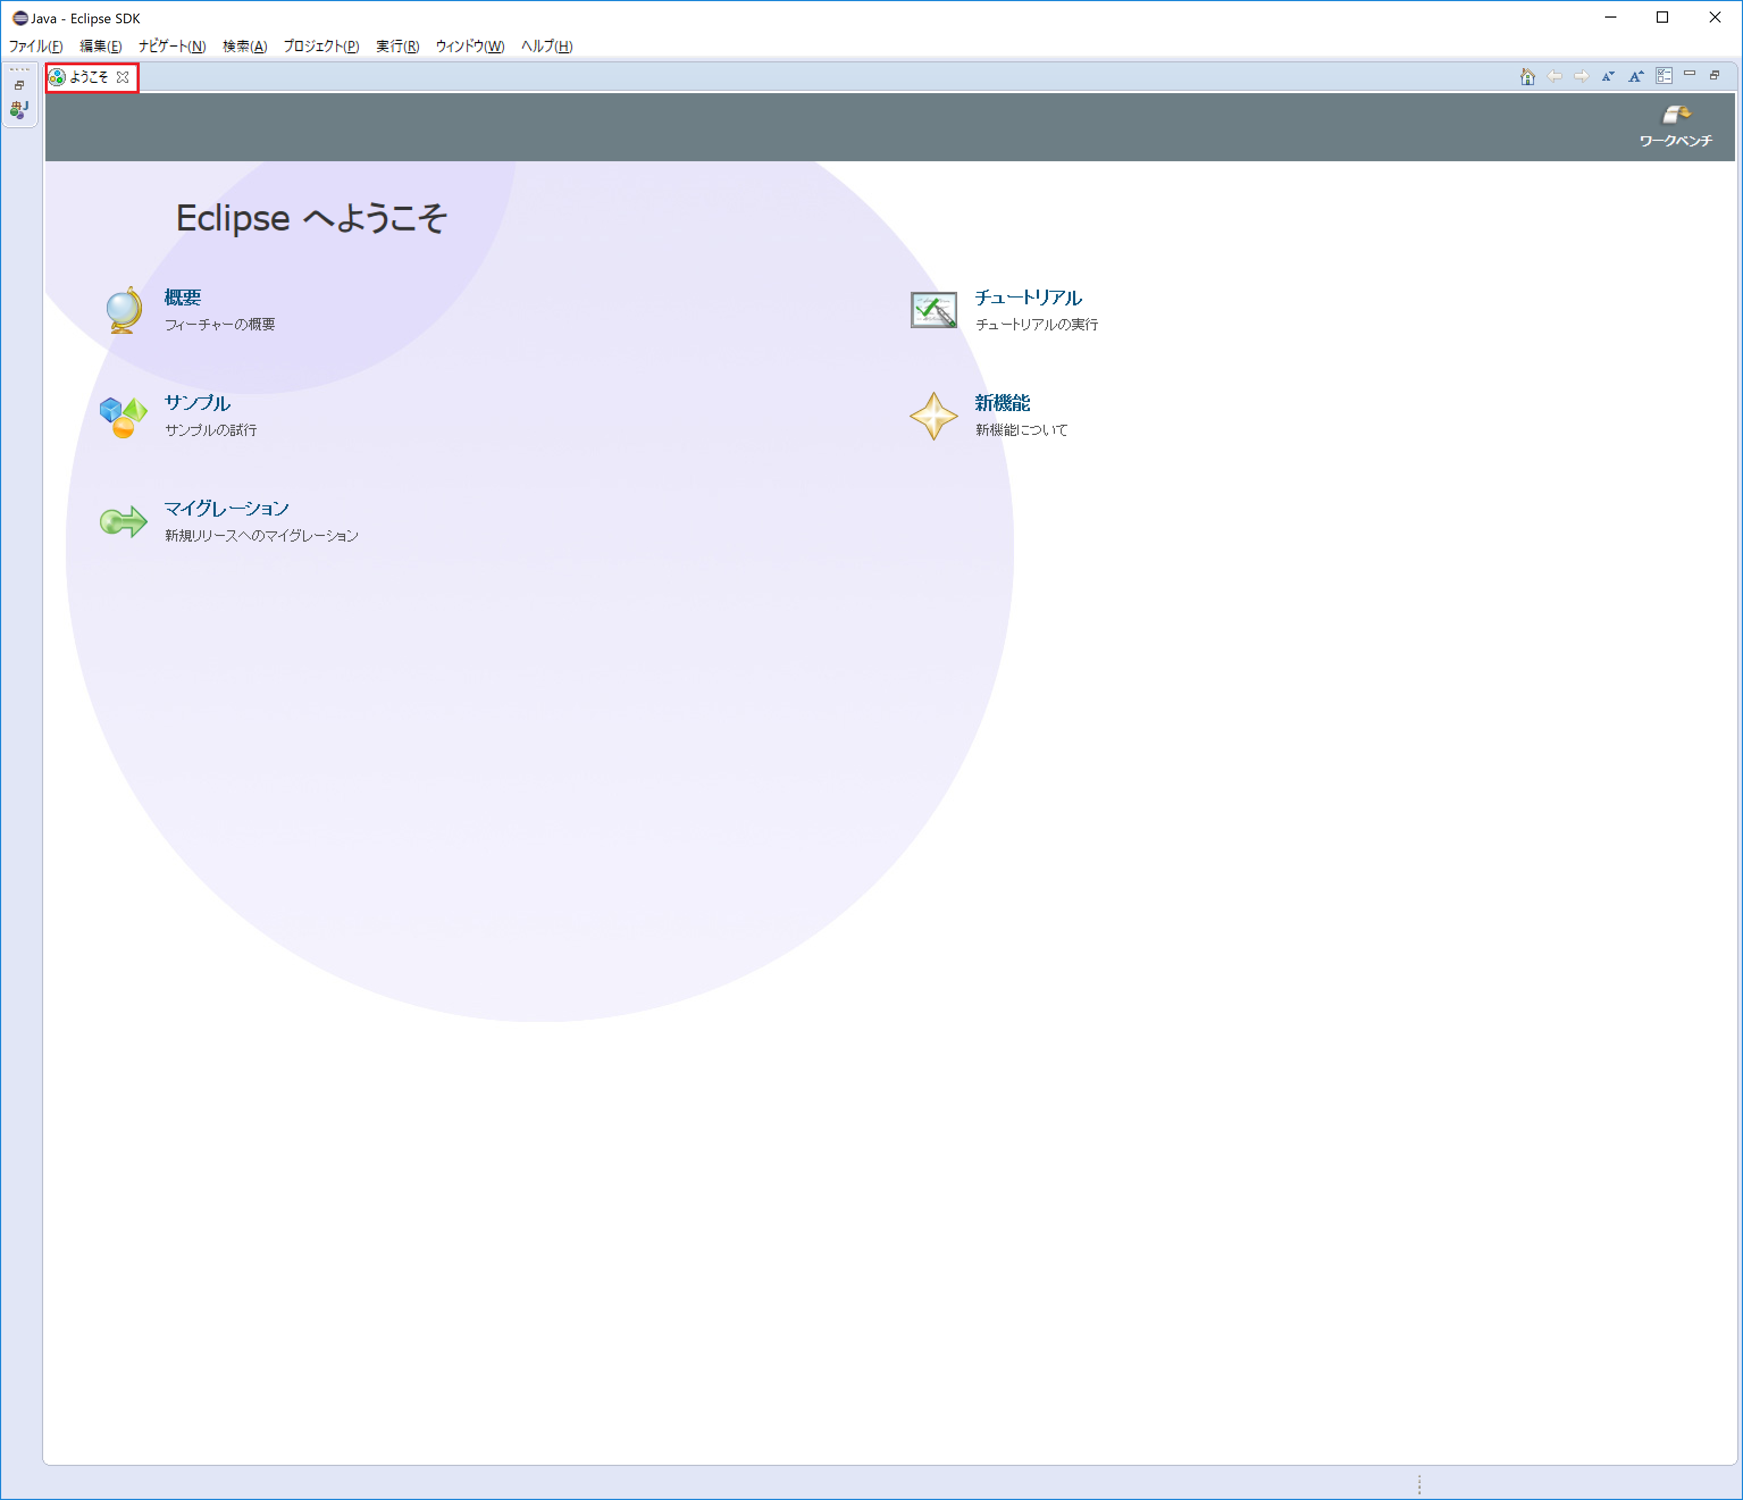The width and height of the screenshot is (1743, 1500).
Task: Click the star icon for 新機能
Action: (x=934, y=416)
